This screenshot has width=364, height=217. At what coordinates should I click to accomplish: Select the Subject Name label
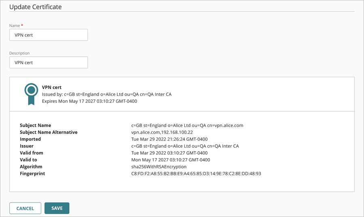tap(36, 125)
